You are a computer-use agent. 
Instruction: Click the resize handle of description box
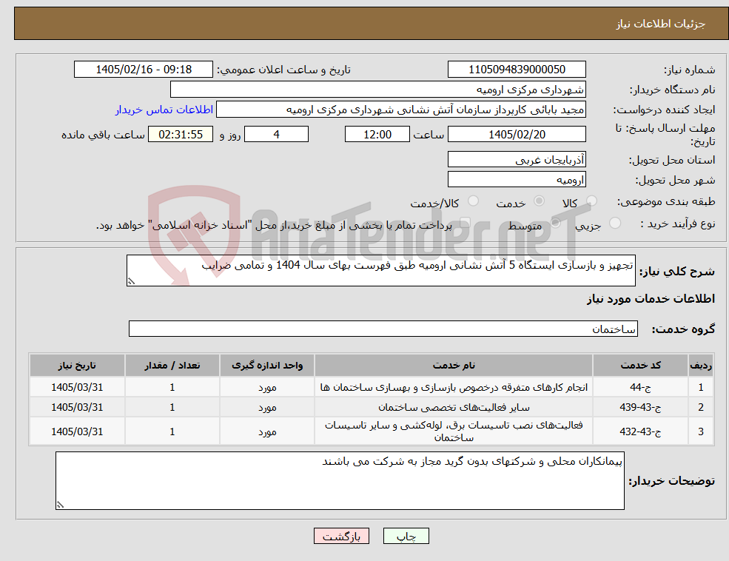[x=131, y=281]
